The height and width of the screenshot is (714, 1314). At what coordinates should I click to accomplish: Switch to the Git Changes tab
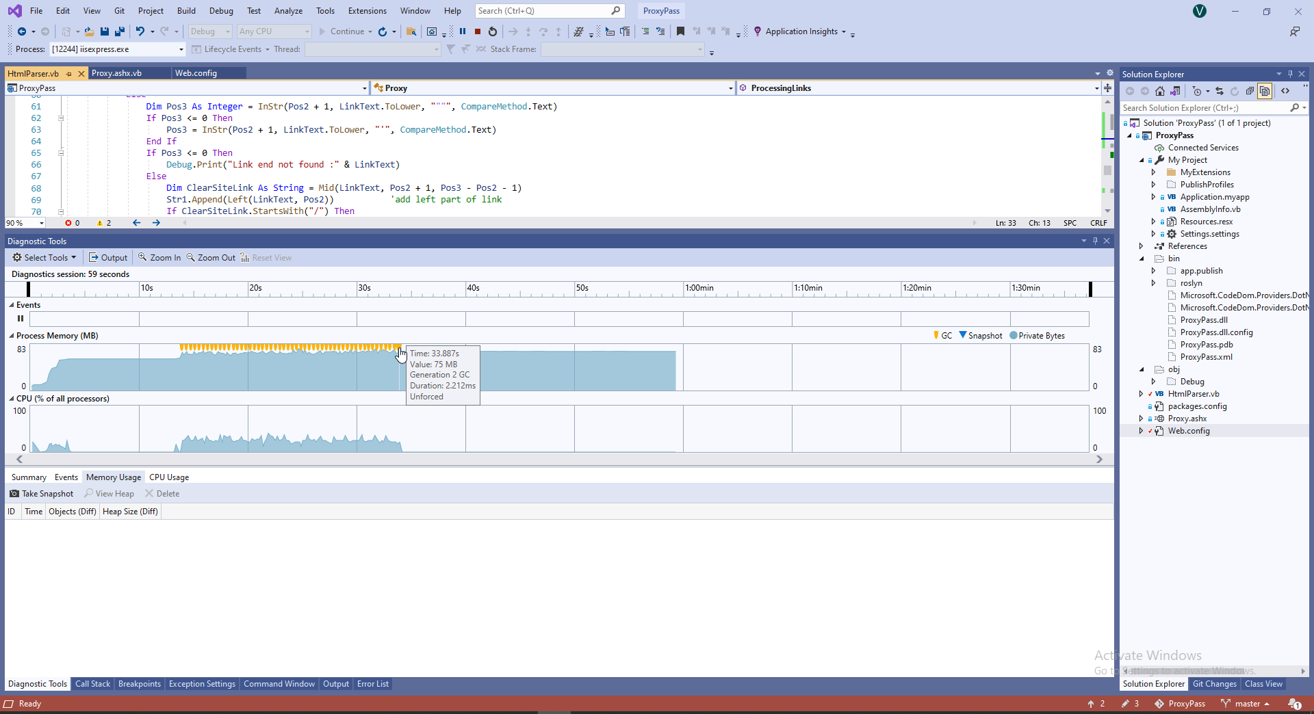[1215, 684]
